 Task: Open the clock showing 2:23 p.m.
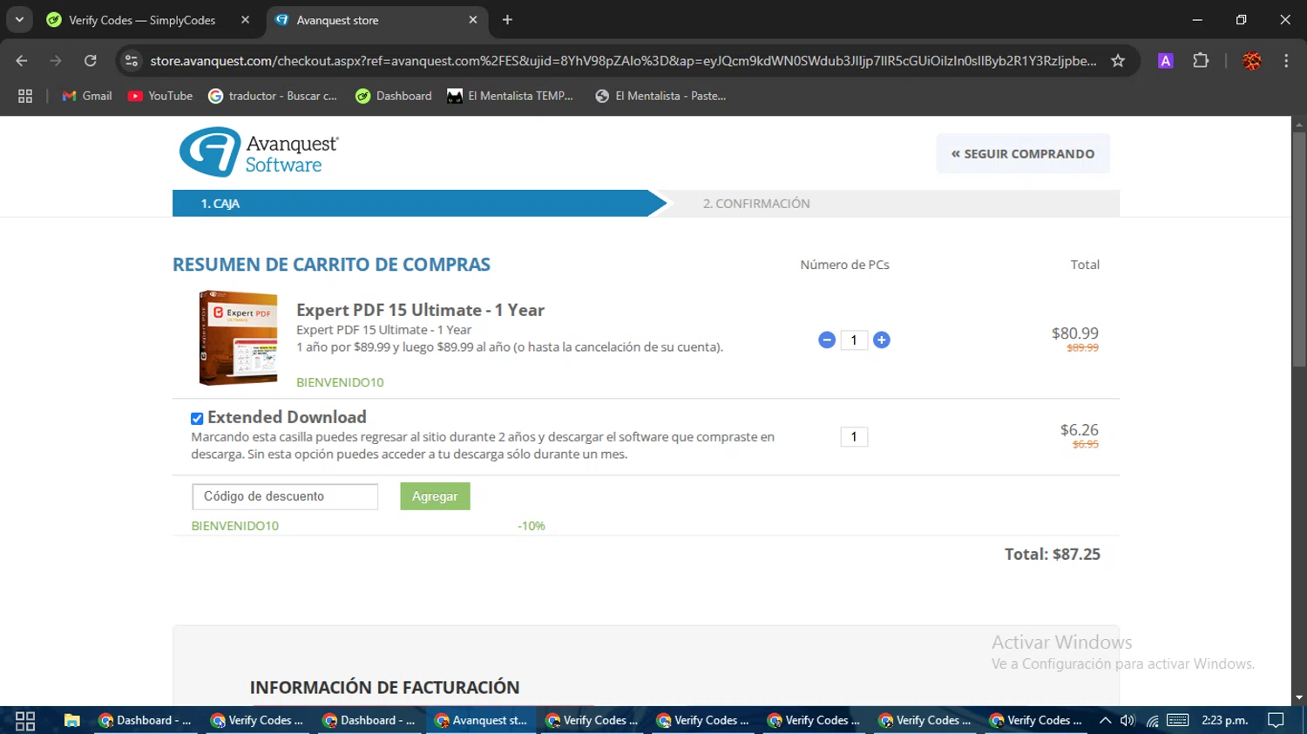click(x=1225, y=720)
